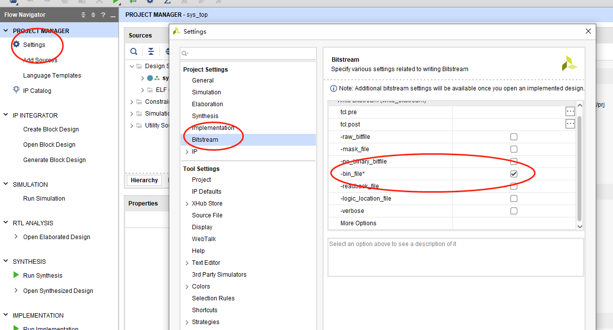Click the More Options value cell

click(x=514, y=223)
